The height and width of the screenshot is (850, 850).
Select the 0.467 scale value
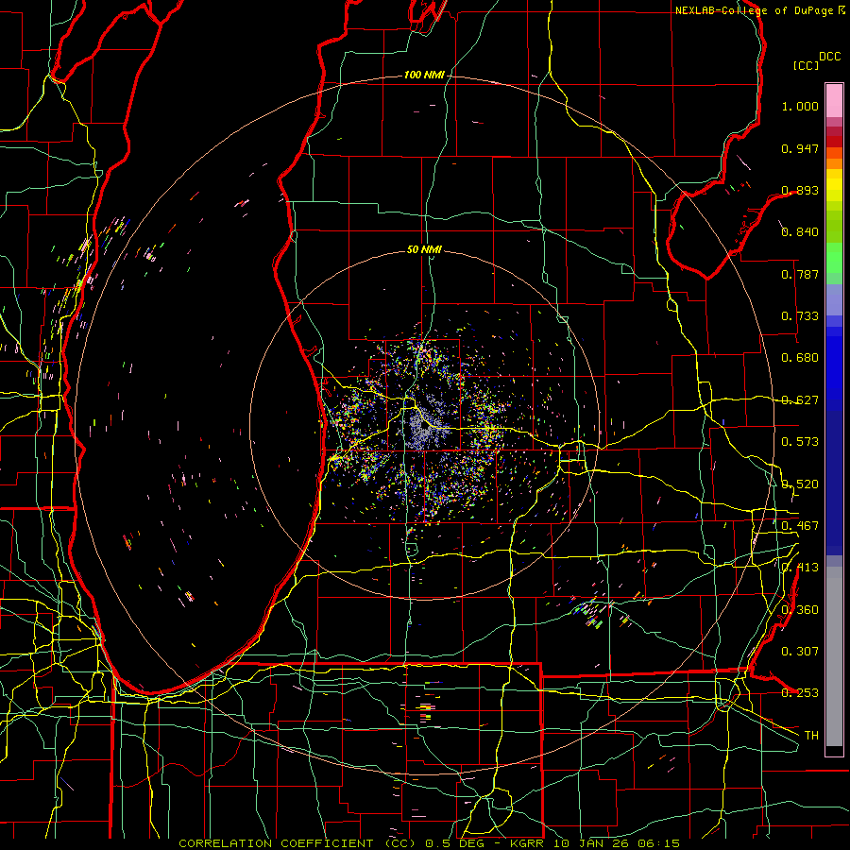[800, 526]
